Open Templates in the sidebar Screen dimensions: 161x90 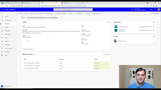[x=7, y=31]
